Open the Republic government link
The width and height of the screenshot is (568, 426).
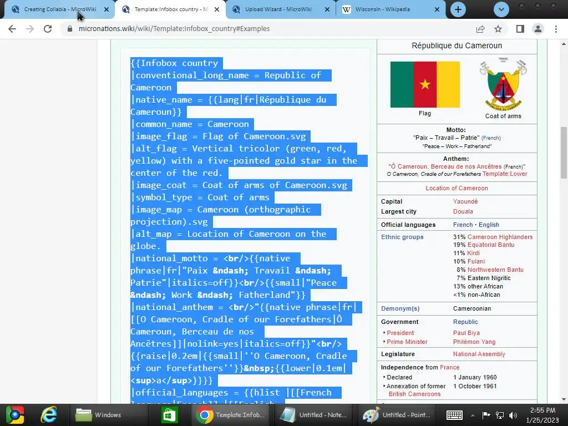click(x=465, y=322)
